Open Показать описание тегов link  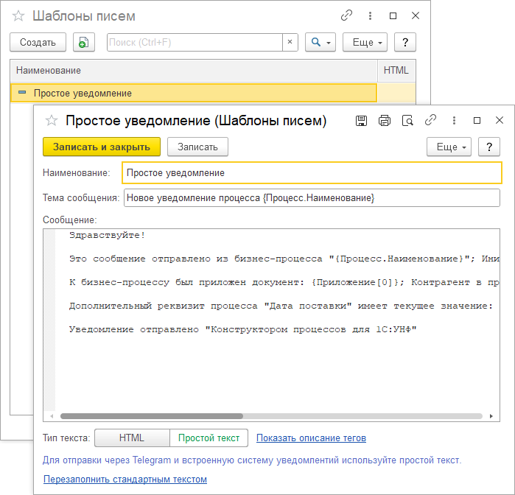311,438
